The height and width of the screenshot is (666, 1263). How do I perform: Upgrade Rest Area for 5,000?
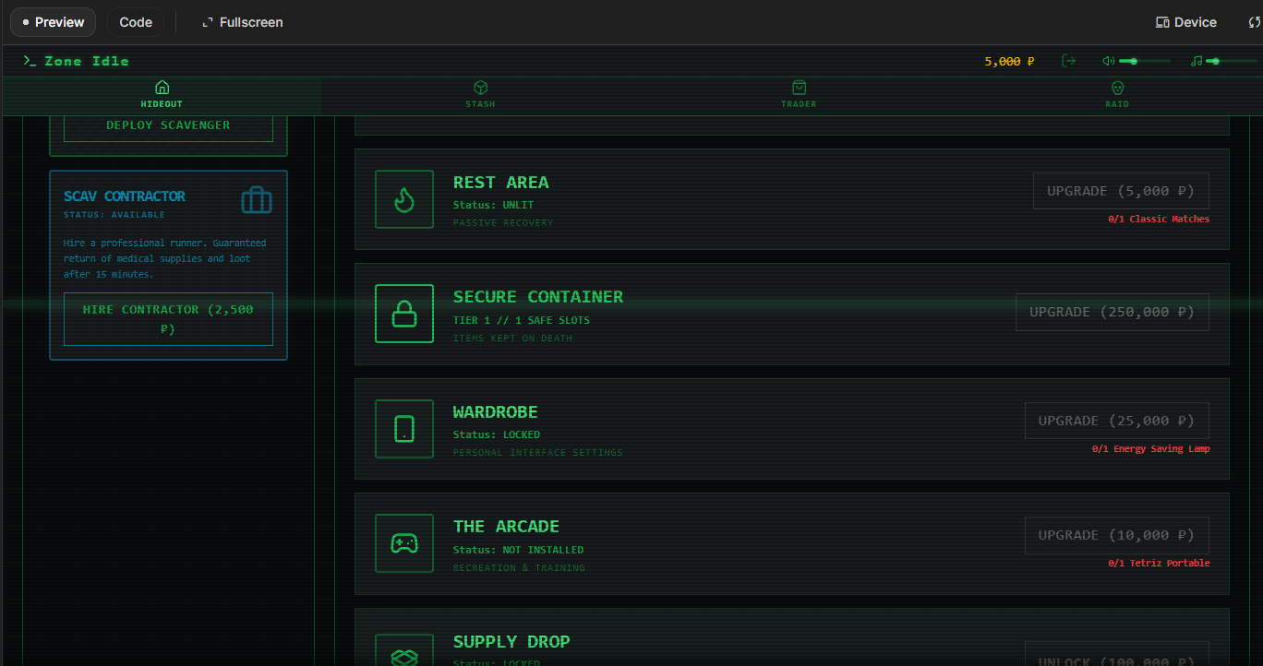coord(1121,191)
